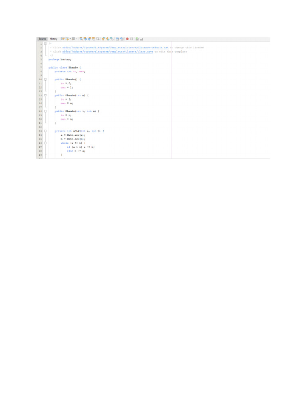Toggle Rectangular Selection mode

pyautogui.click(x=98, y=39)
